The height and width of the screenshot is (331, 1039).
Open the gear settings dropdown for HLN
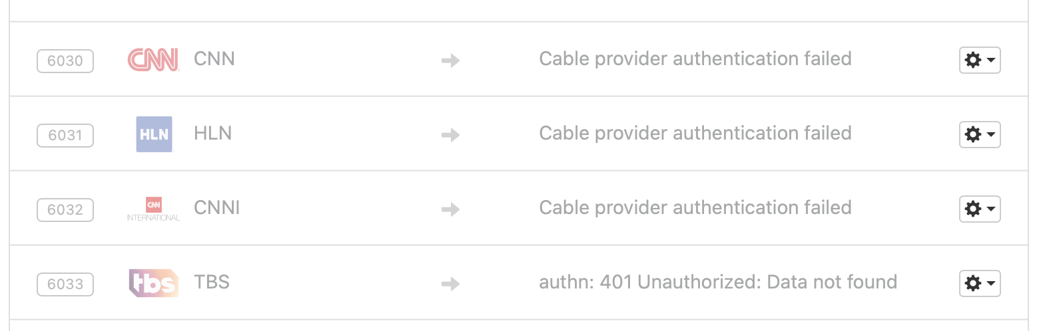pyautogui.click(x=980, y=134)
